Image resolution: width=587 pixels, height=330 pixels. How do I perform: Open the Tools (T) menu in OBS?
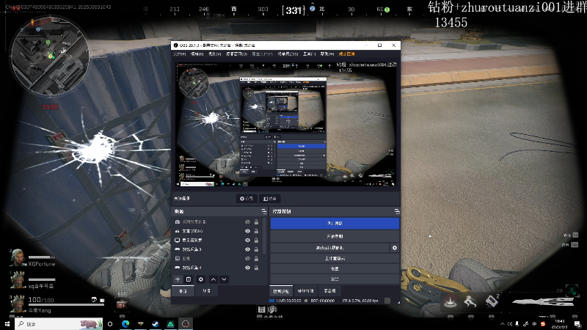[309, 54]
